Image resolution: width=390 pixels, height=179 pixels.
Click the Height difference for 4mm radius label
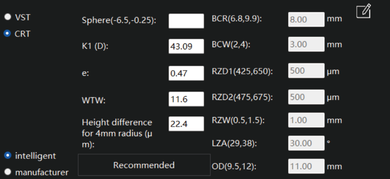coord(117,134)
